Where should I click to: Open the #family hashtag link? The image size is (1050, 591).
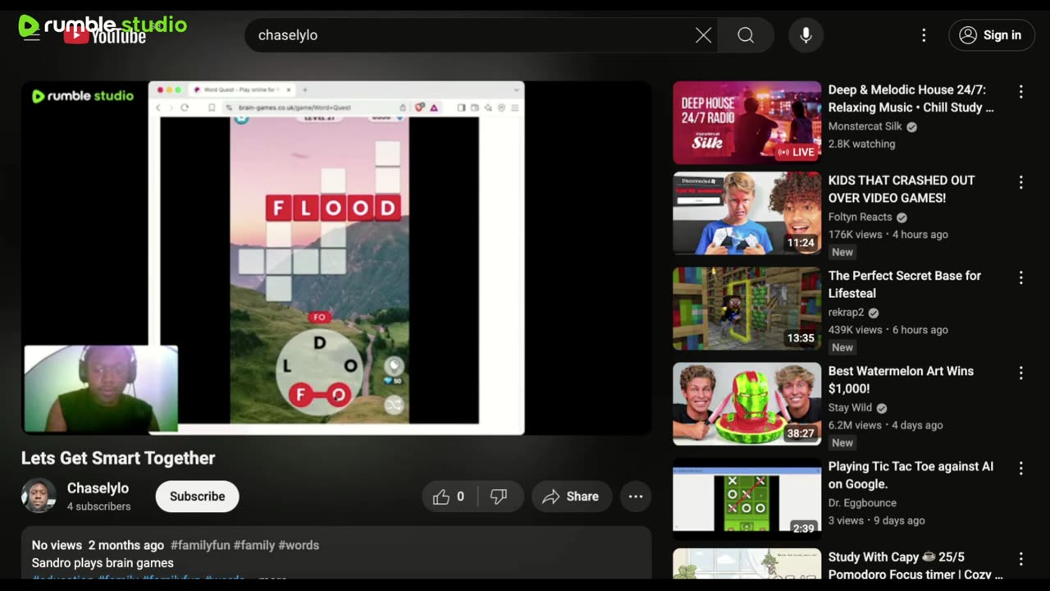(x=254, y=545)
